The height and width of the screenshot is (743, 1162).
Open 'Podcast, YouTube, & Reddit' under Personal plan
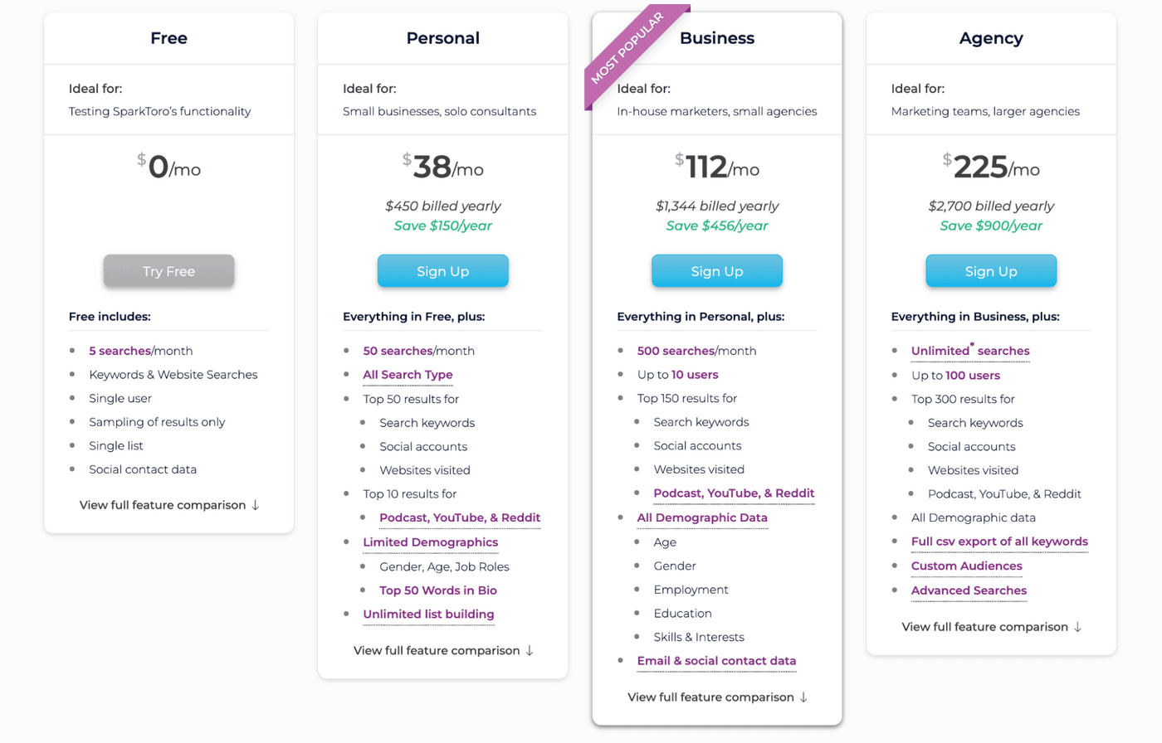tap(459, 518)
